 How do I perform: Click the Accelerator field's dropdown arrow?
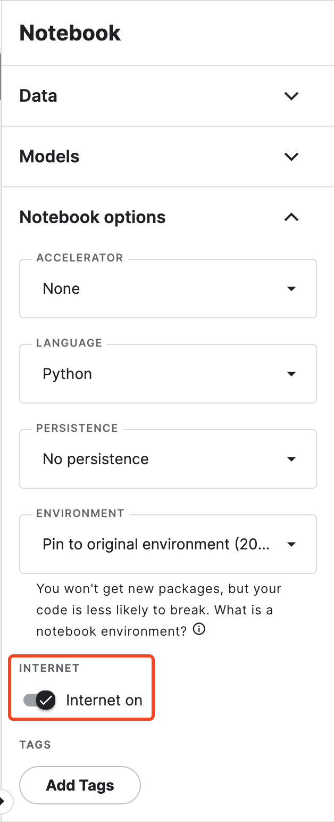291,289
